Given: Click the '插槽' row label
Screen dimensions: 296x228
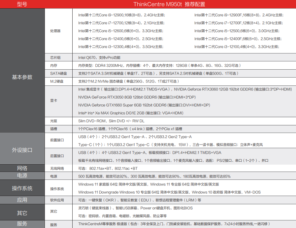Looking at the screenshot, I should coord(53,129).
